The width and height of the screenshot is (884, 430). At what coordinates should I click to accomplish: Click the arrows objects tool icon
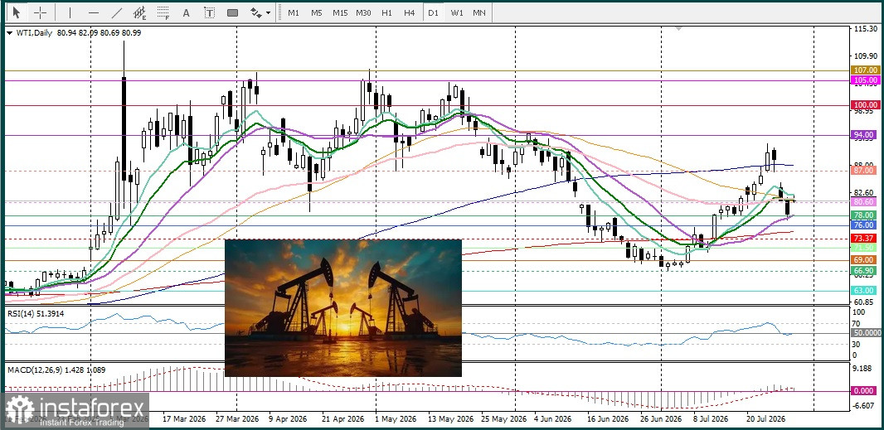click(x=255, y=12)
